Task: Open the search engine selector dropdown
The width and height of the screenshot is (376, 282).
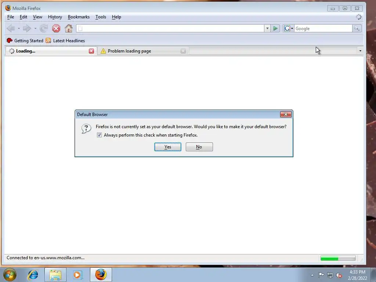Action: [x=289, y=29]
